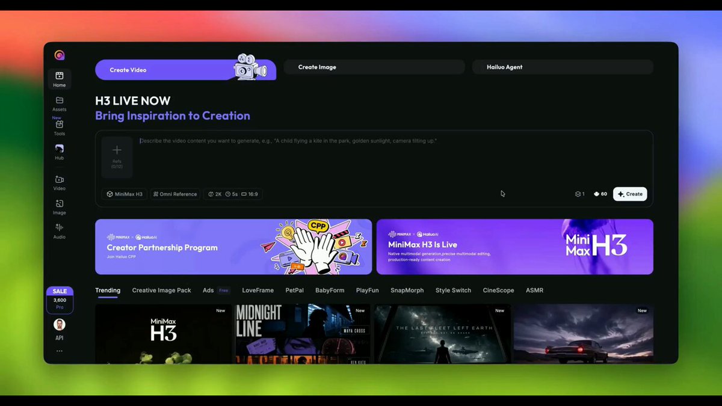
Task: Select the Ads Free tab
Action: [x=216, y=291]
